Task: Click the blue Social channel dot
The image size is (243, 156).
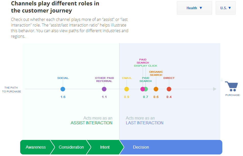Action: [63, 89]
